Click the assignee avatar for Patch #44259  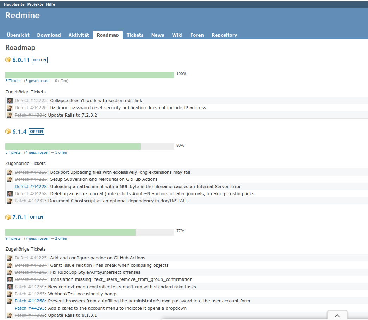[10, 287]
